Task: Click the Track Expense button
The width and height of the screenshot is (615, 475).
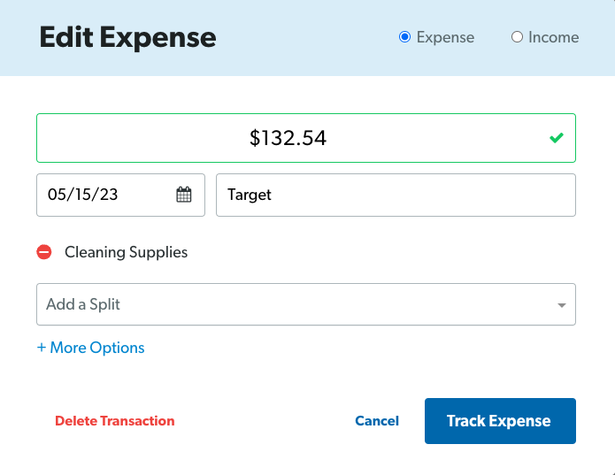Action: [500, 421]
